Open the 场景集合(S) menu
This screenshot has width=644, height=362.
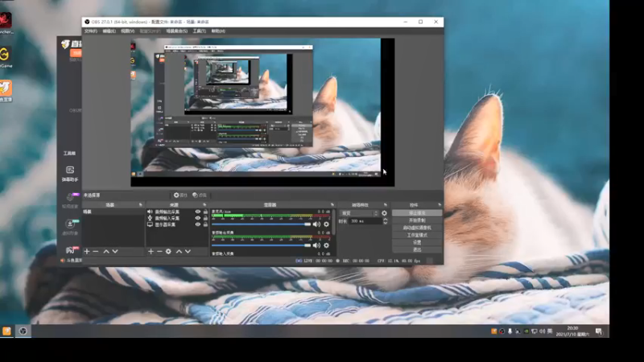176,31
